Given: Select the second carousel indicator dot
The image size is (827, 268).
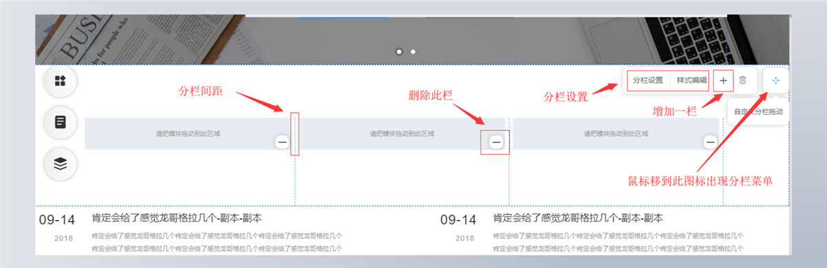Looking at the screenshot, I should click(x=413, y=52).
